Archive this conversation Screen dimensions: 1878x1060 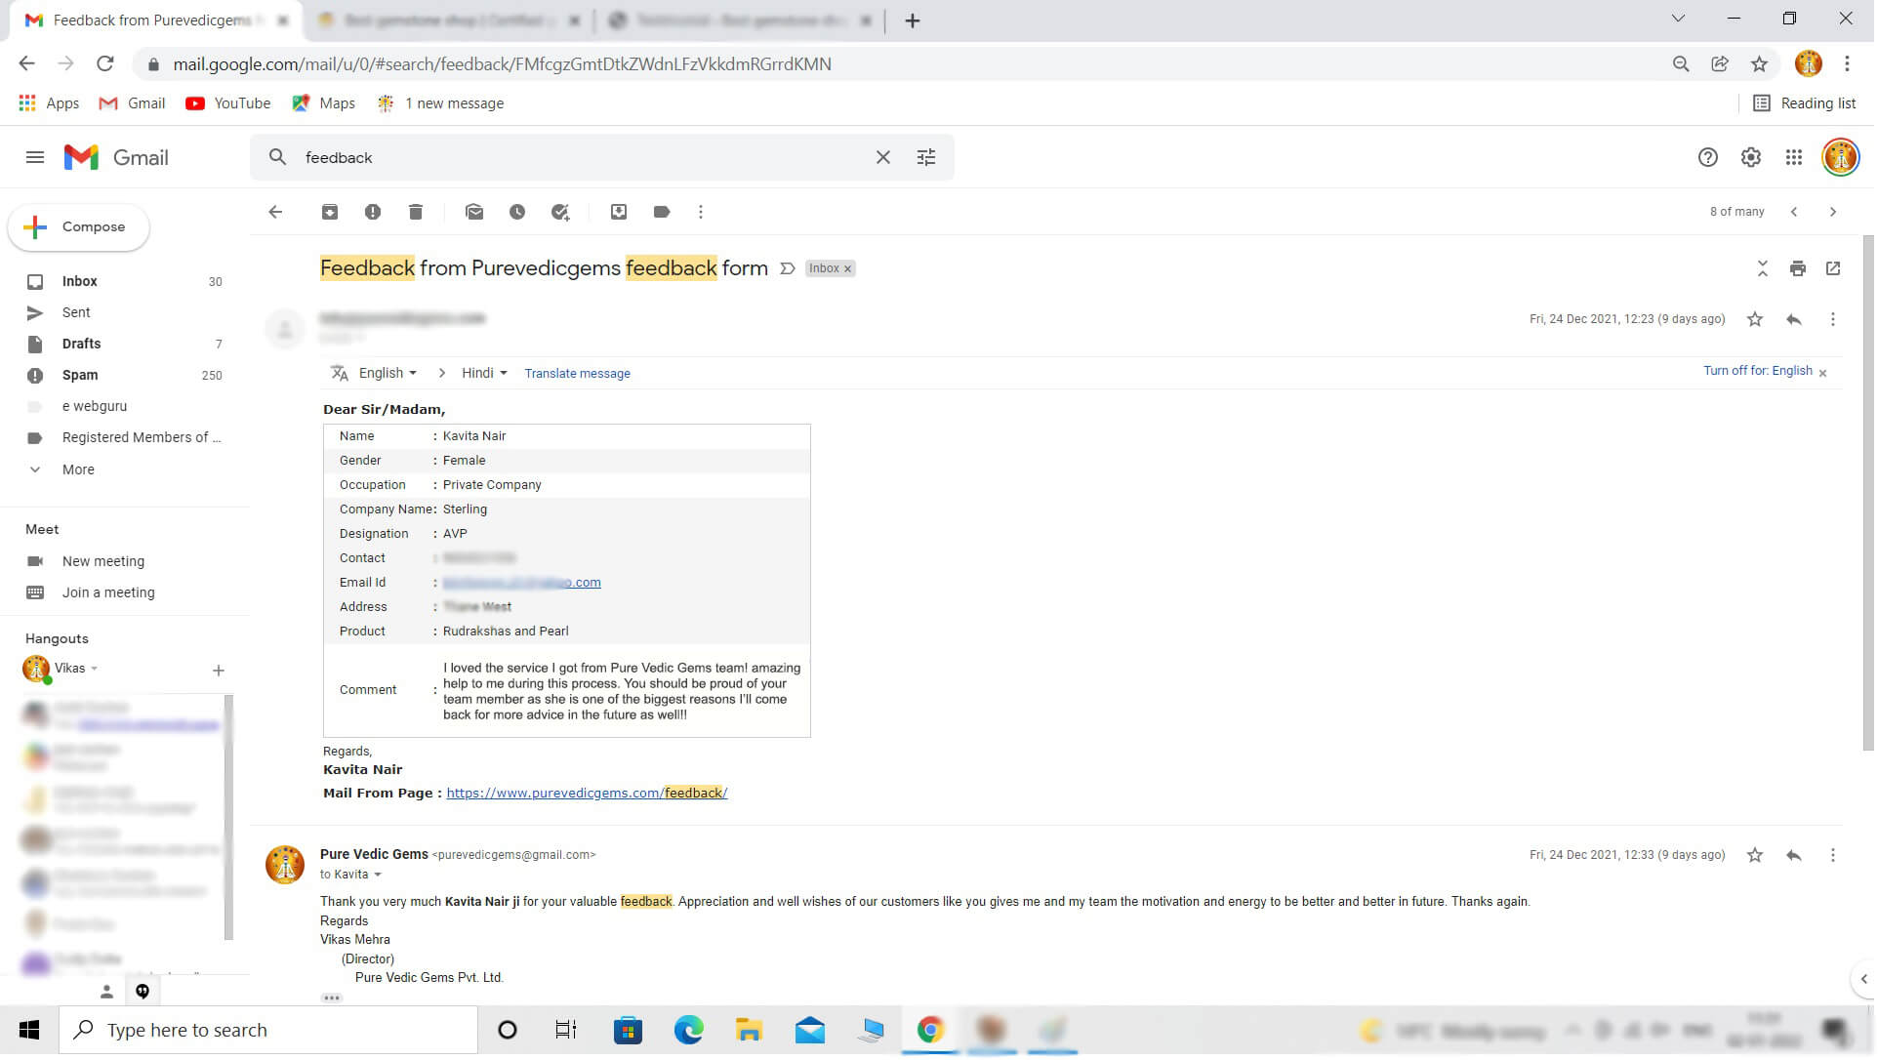coord(330,212)
